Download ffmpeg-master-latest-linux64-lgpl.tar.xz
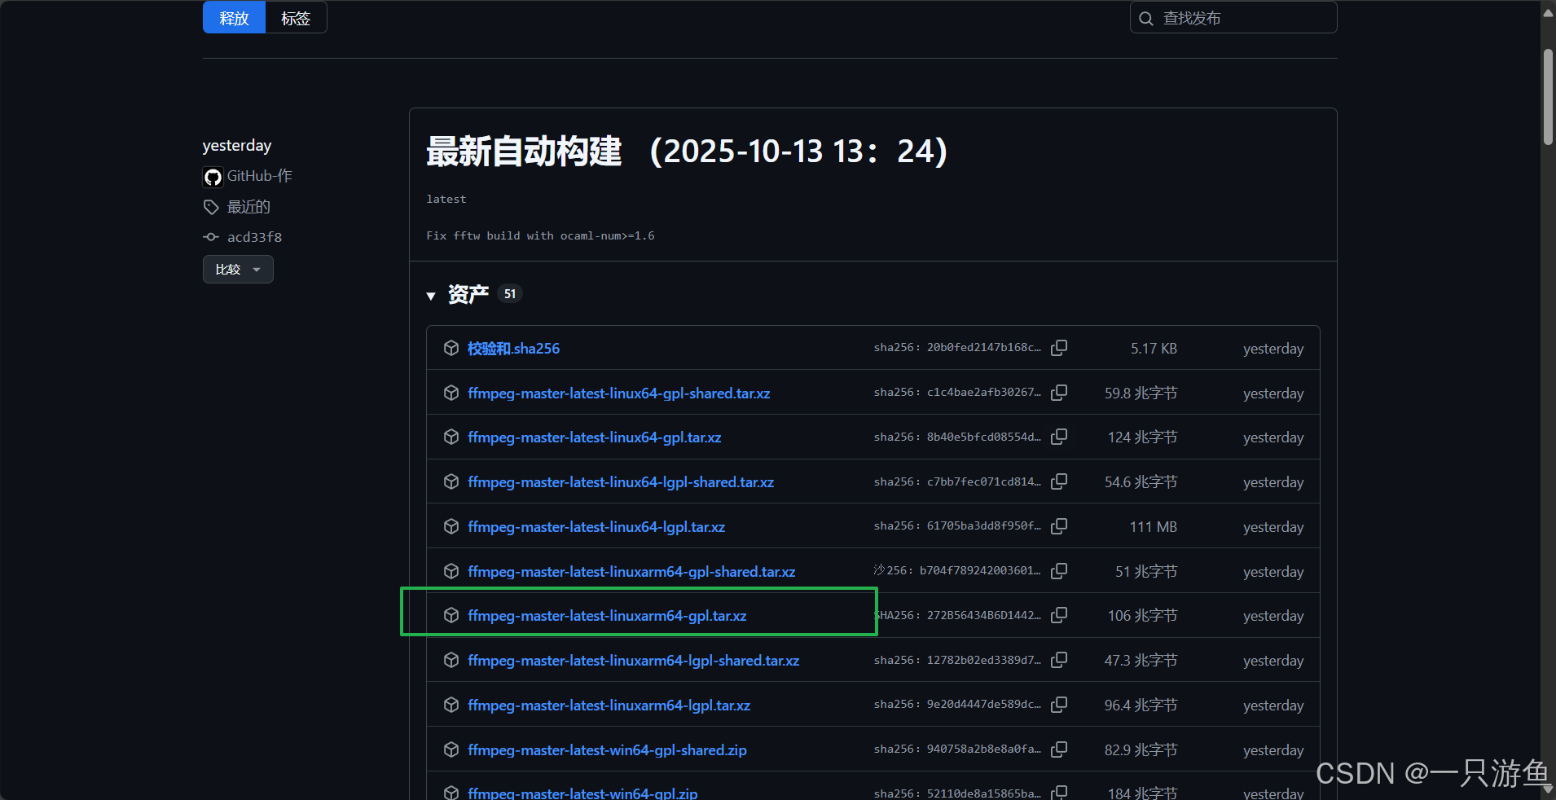 point(596,527)
